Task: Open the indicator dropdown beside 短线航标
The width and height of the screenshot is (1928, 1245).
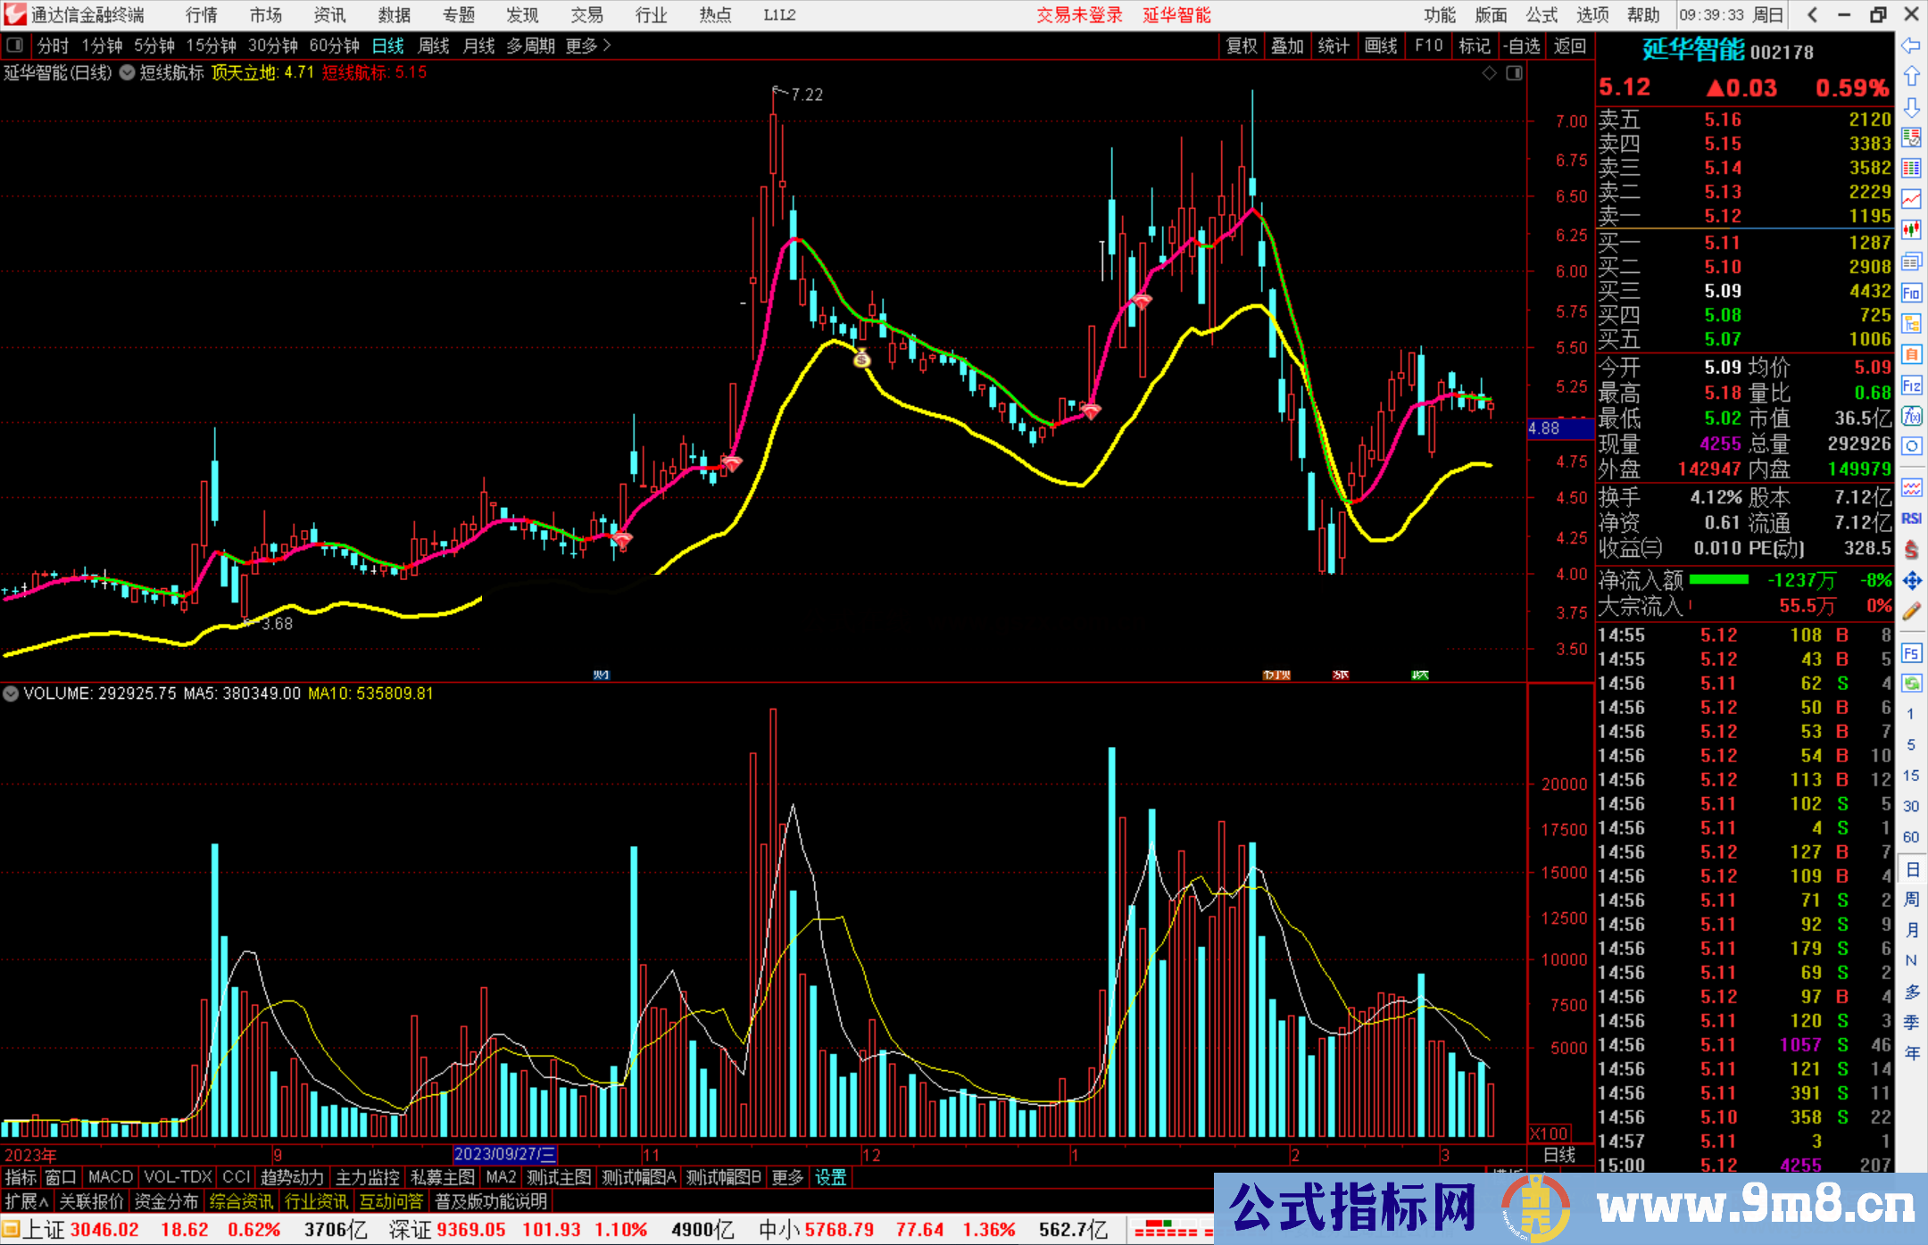Action: pyautogui.click(x=128, y=73)
